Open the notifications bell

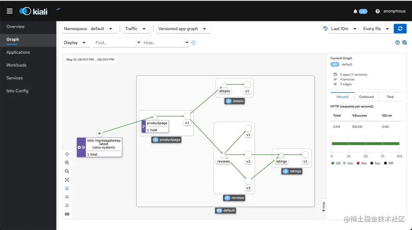355,11
